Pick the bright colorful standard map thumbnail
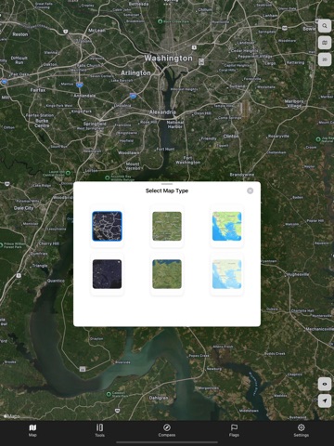This screenshot has height=446, width=334. (226, 227)
